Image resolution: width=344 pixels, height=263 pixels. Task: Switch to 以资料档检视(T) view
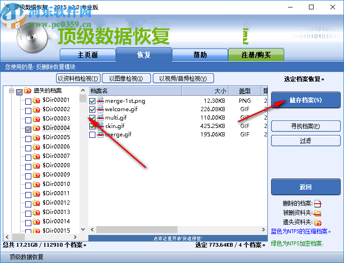(78, 78)
